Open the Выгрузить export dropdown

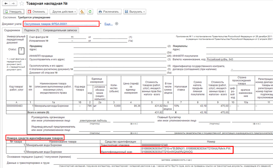coord(135,12)
